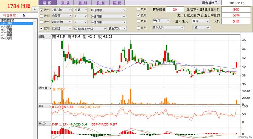
Task: Click the 5日均量 field showing 500
Action: [x=236, y=9]
